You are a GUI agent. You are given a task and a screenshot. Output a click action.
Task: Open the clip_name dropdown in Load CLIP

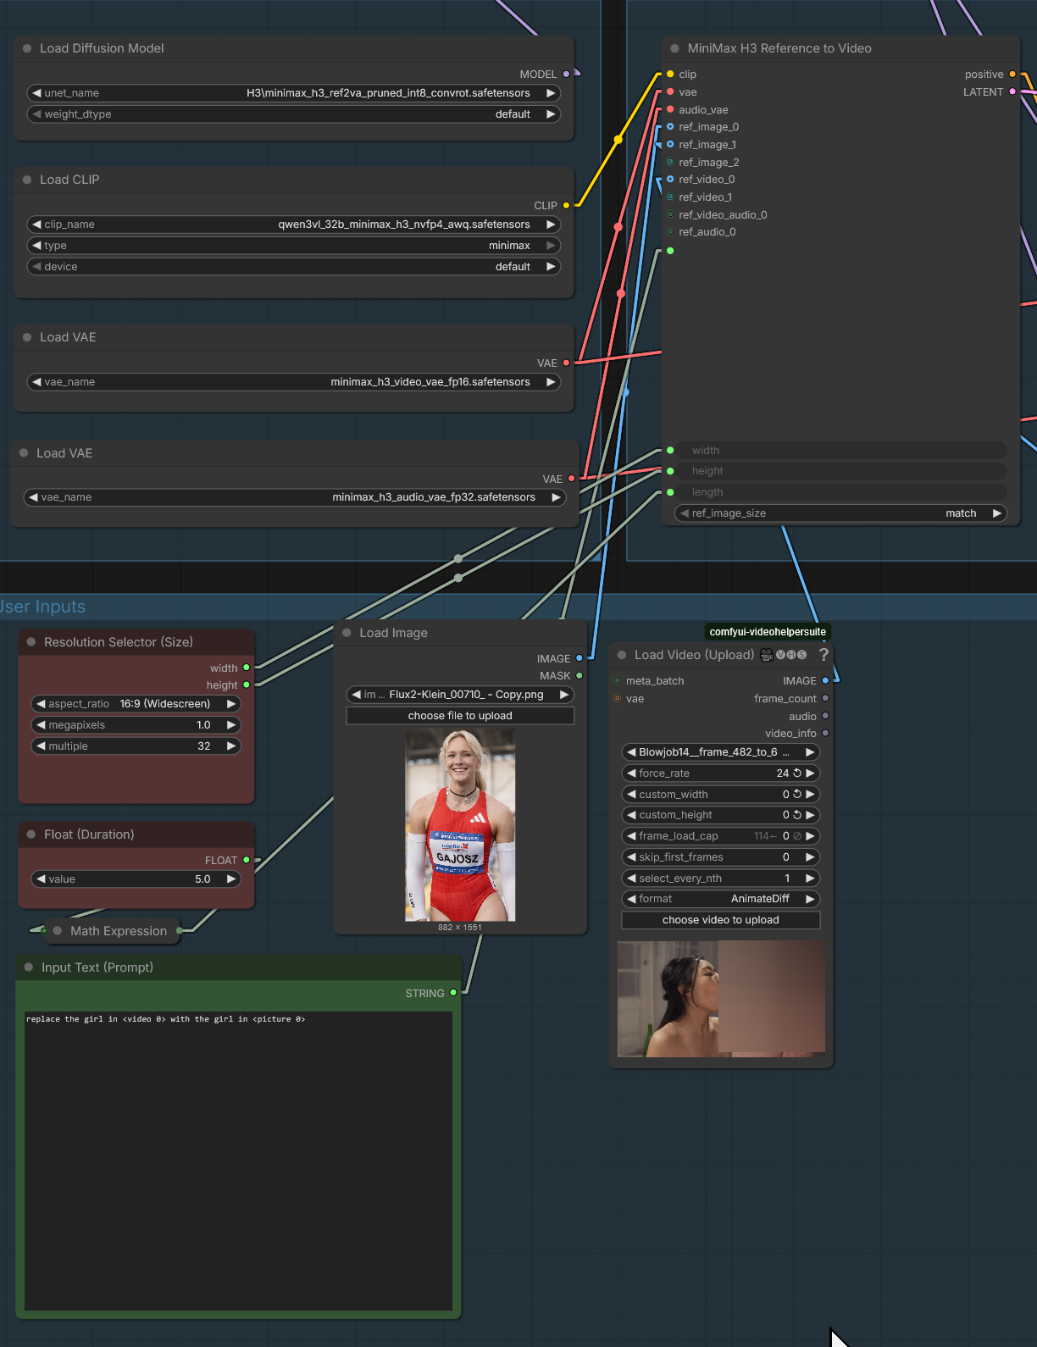tap(294, 224)
